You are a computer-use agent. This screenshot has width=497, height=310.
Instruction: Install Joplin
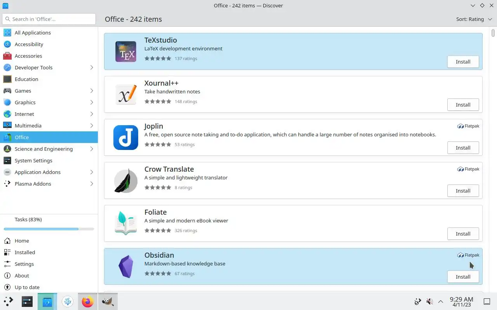tap(463, 148)
